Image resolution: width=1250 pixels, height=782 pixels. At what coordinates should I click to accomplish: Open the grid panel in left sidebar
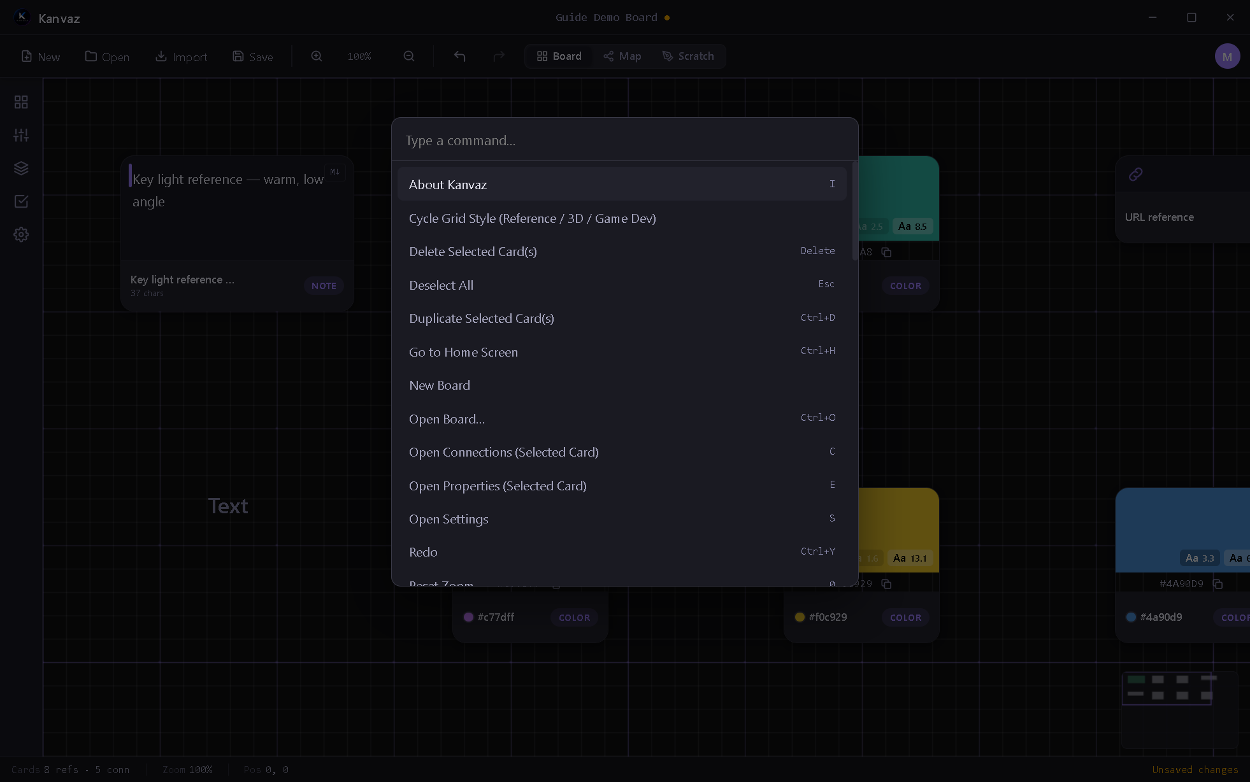point(21,102)
